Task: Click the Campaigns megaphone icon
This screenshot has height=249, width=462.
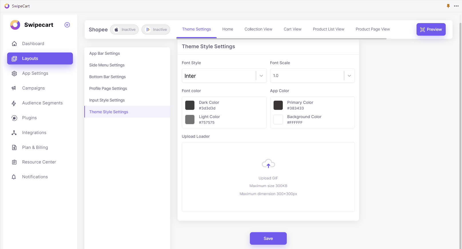Action: tap(14, 88)
